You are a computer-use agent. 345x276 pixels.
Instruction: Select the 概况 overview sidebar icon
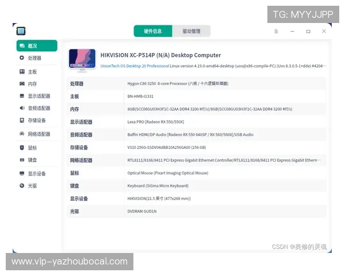click(x=22, y=45)
